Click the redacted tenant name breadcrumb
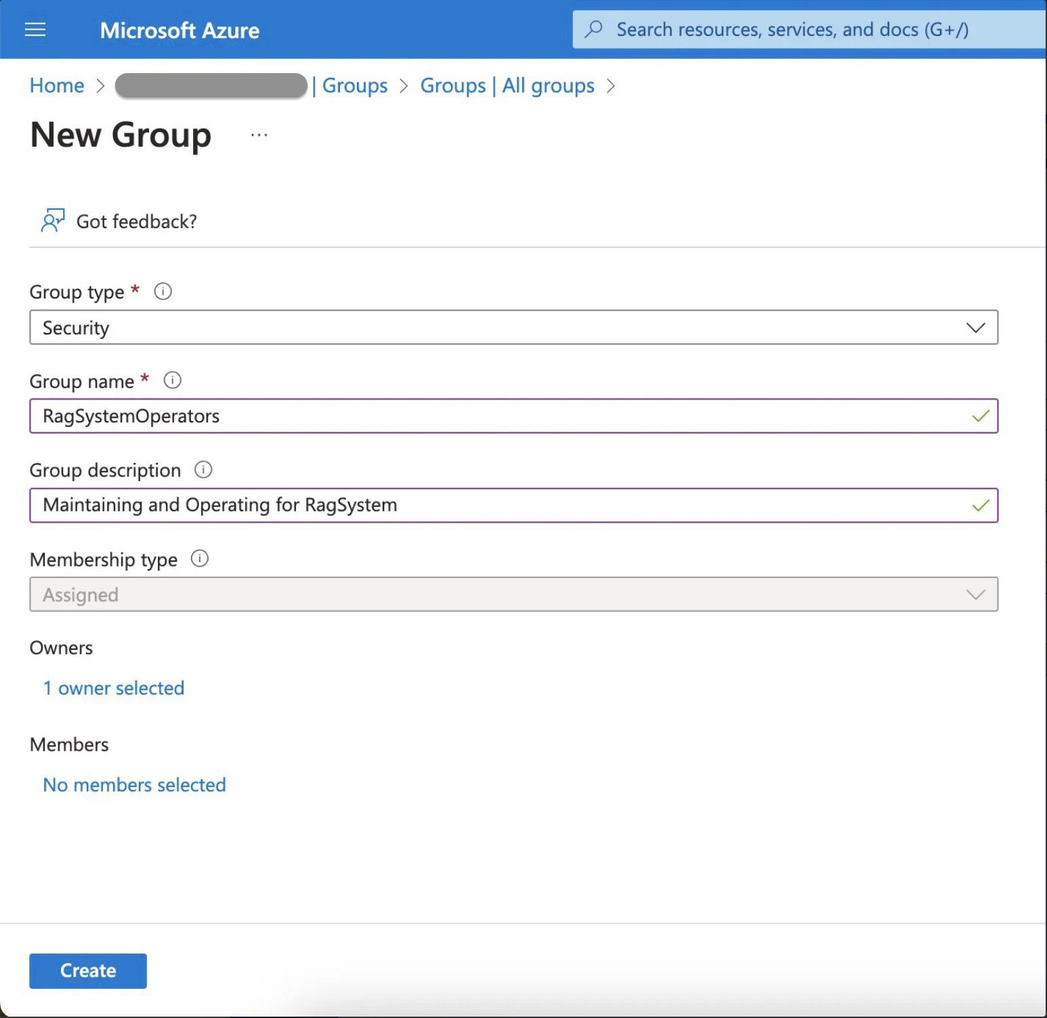1047x1018 pixels. pos(211,85)
